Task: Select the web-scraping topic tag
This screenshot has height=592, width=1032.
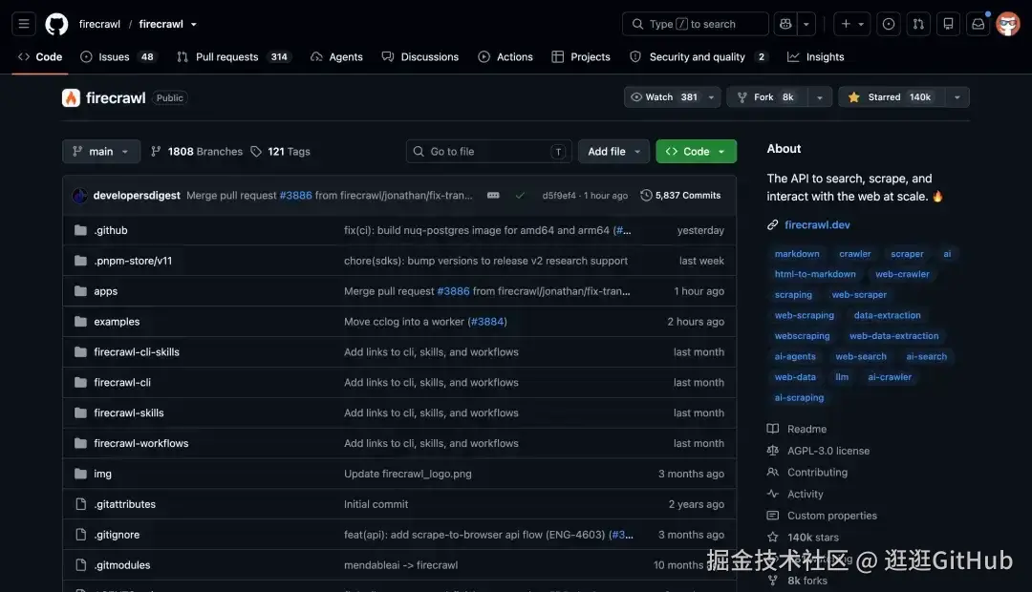Action: [x=805, y=316]
